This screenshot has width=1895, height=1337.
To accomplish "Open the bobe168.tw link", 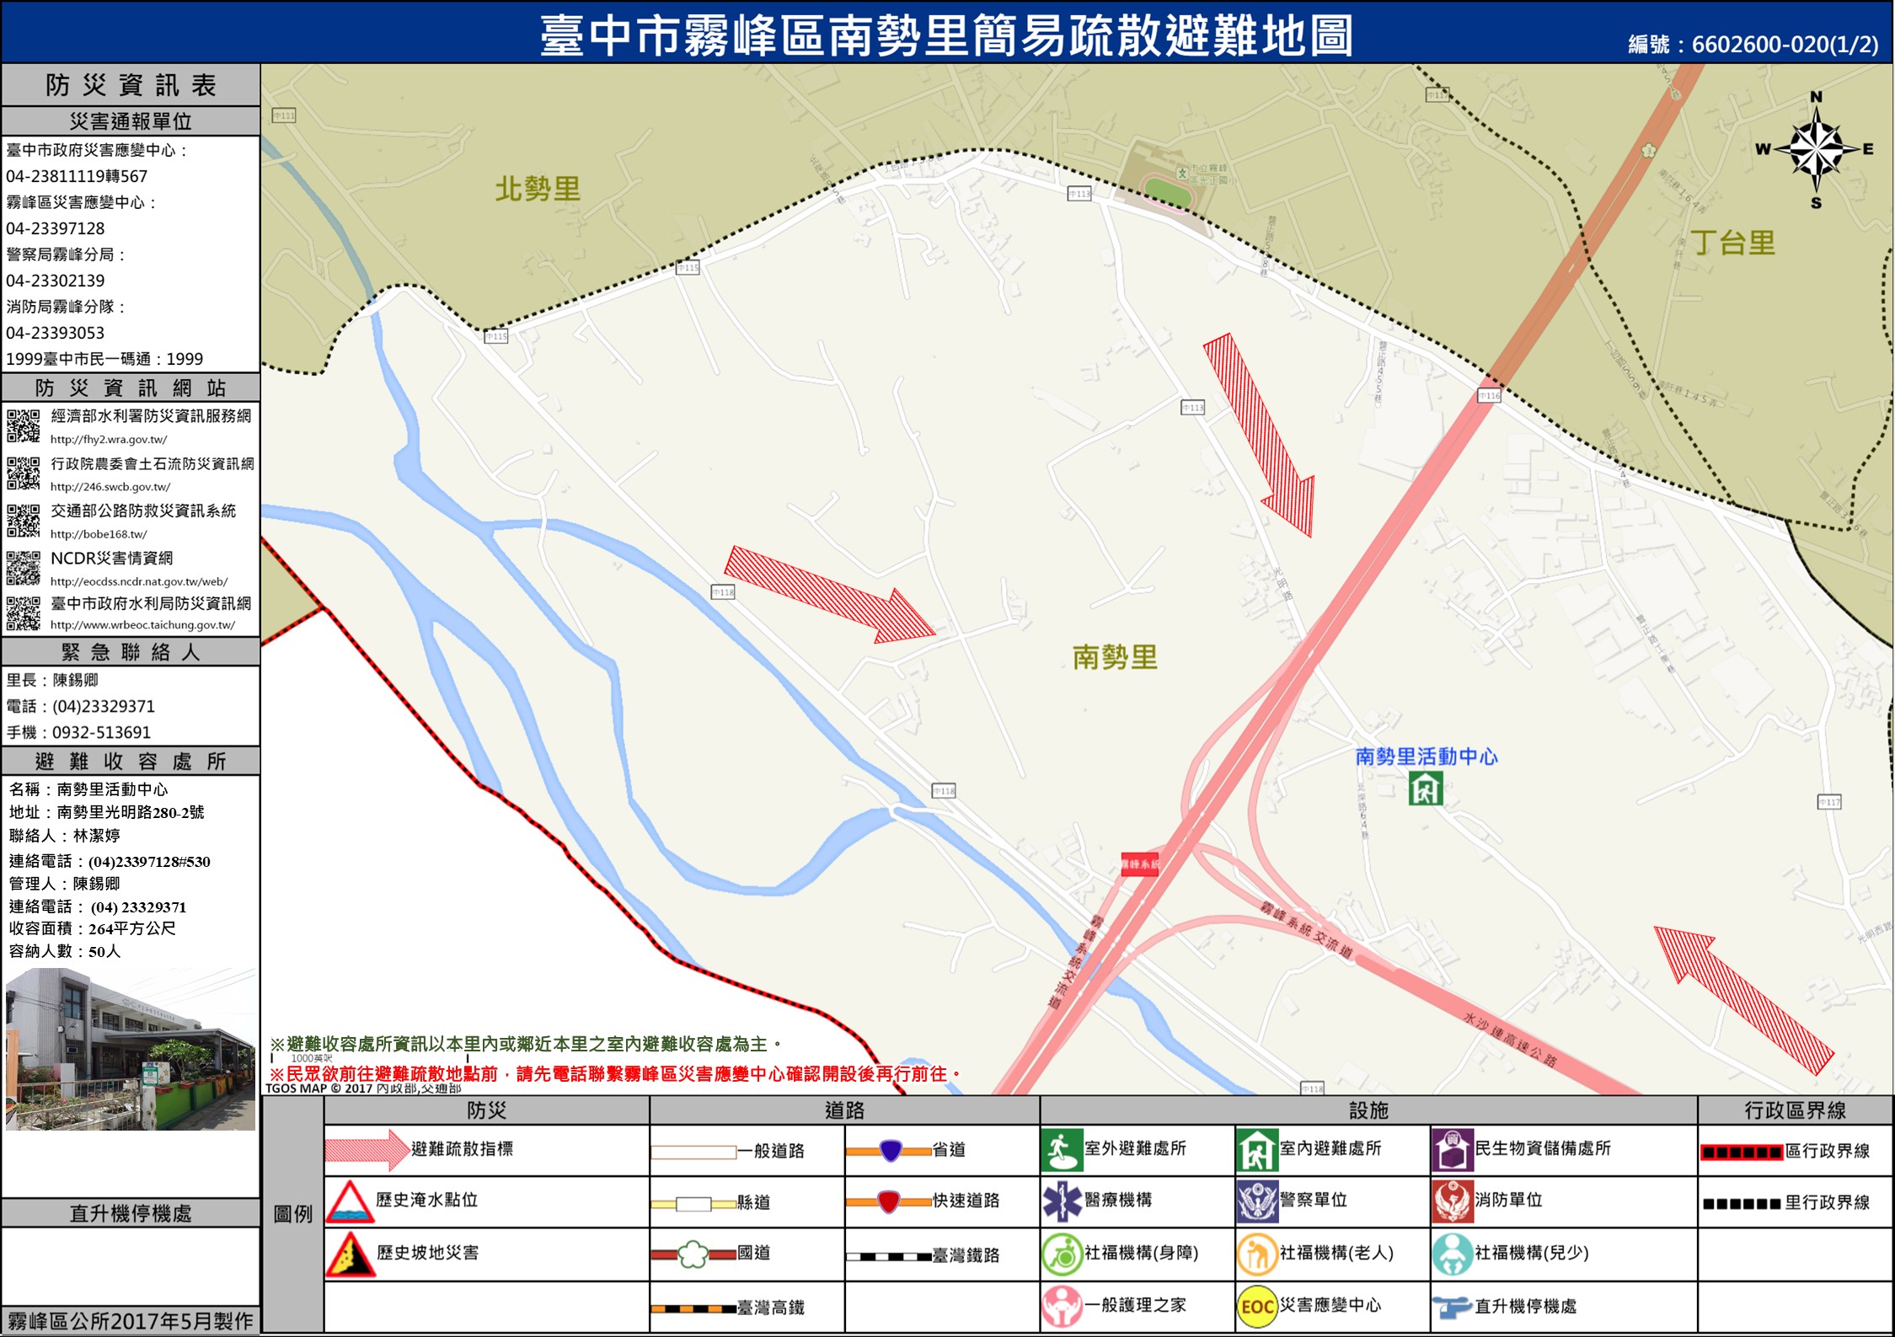I will coord(99,534).
